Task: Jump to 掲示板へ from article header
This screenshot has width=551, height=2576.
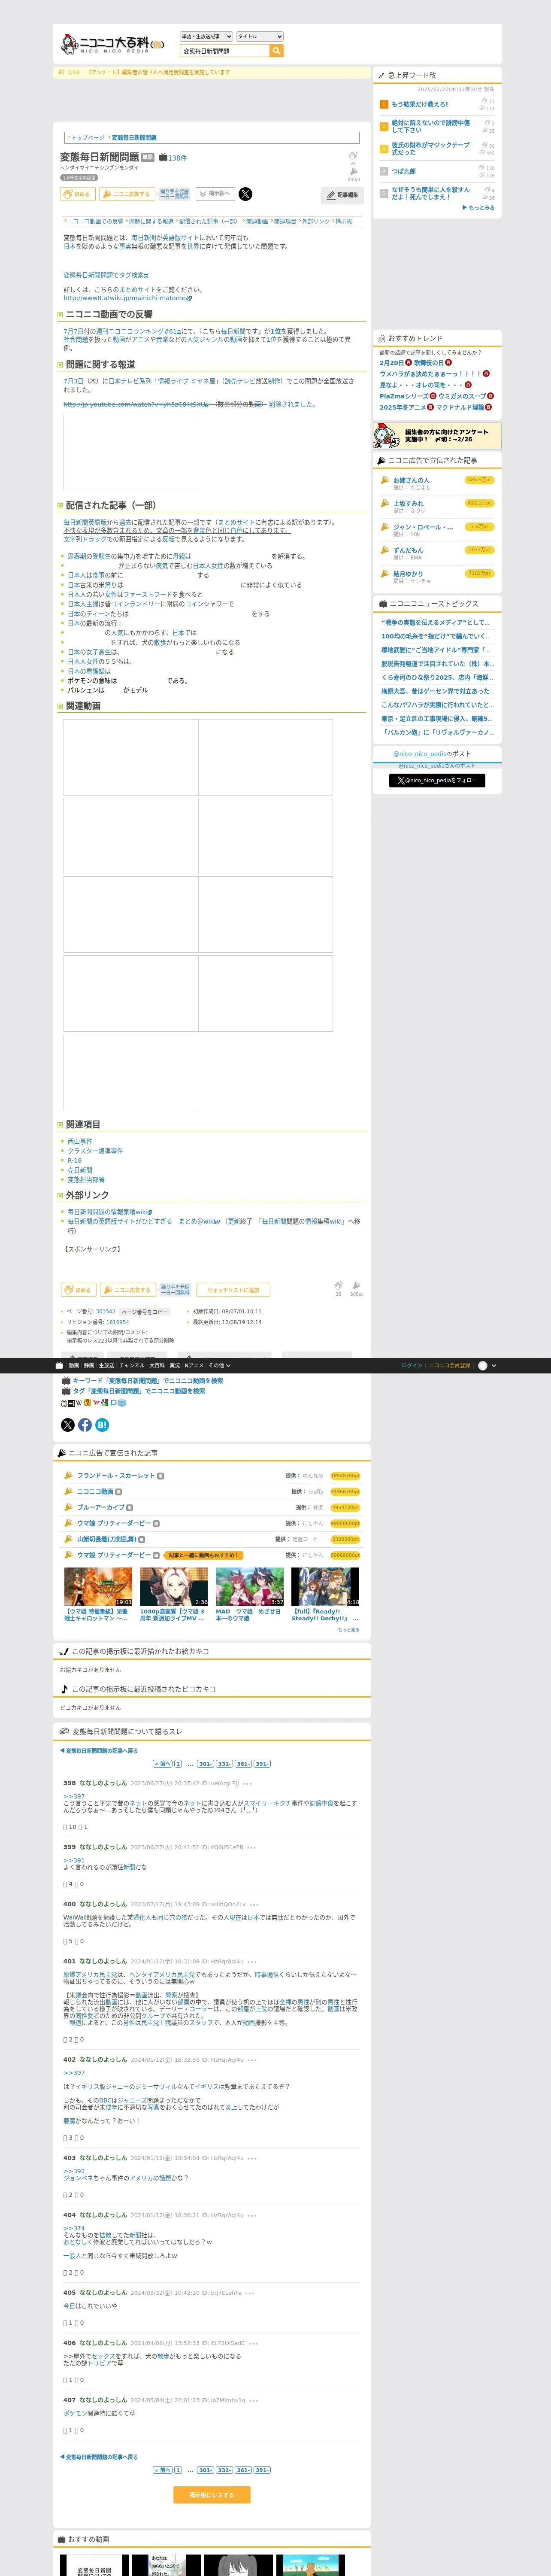Action: point(215,194)
